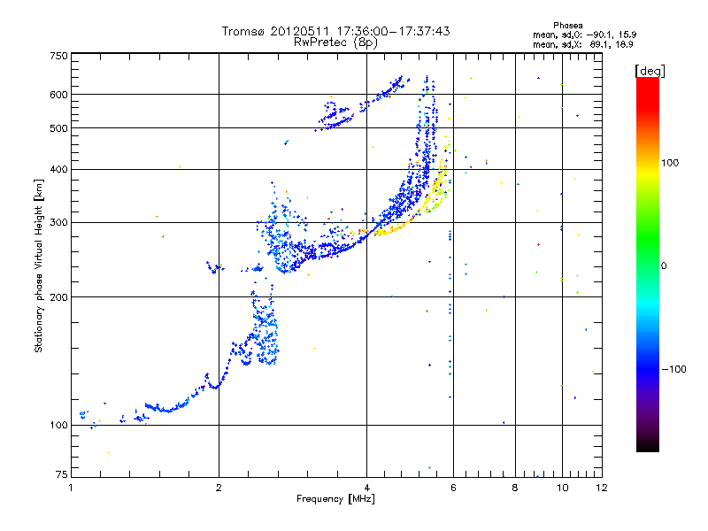Click y-axis tick label '600'
Viewport: 708px width, 531px height.
point(58,95)
